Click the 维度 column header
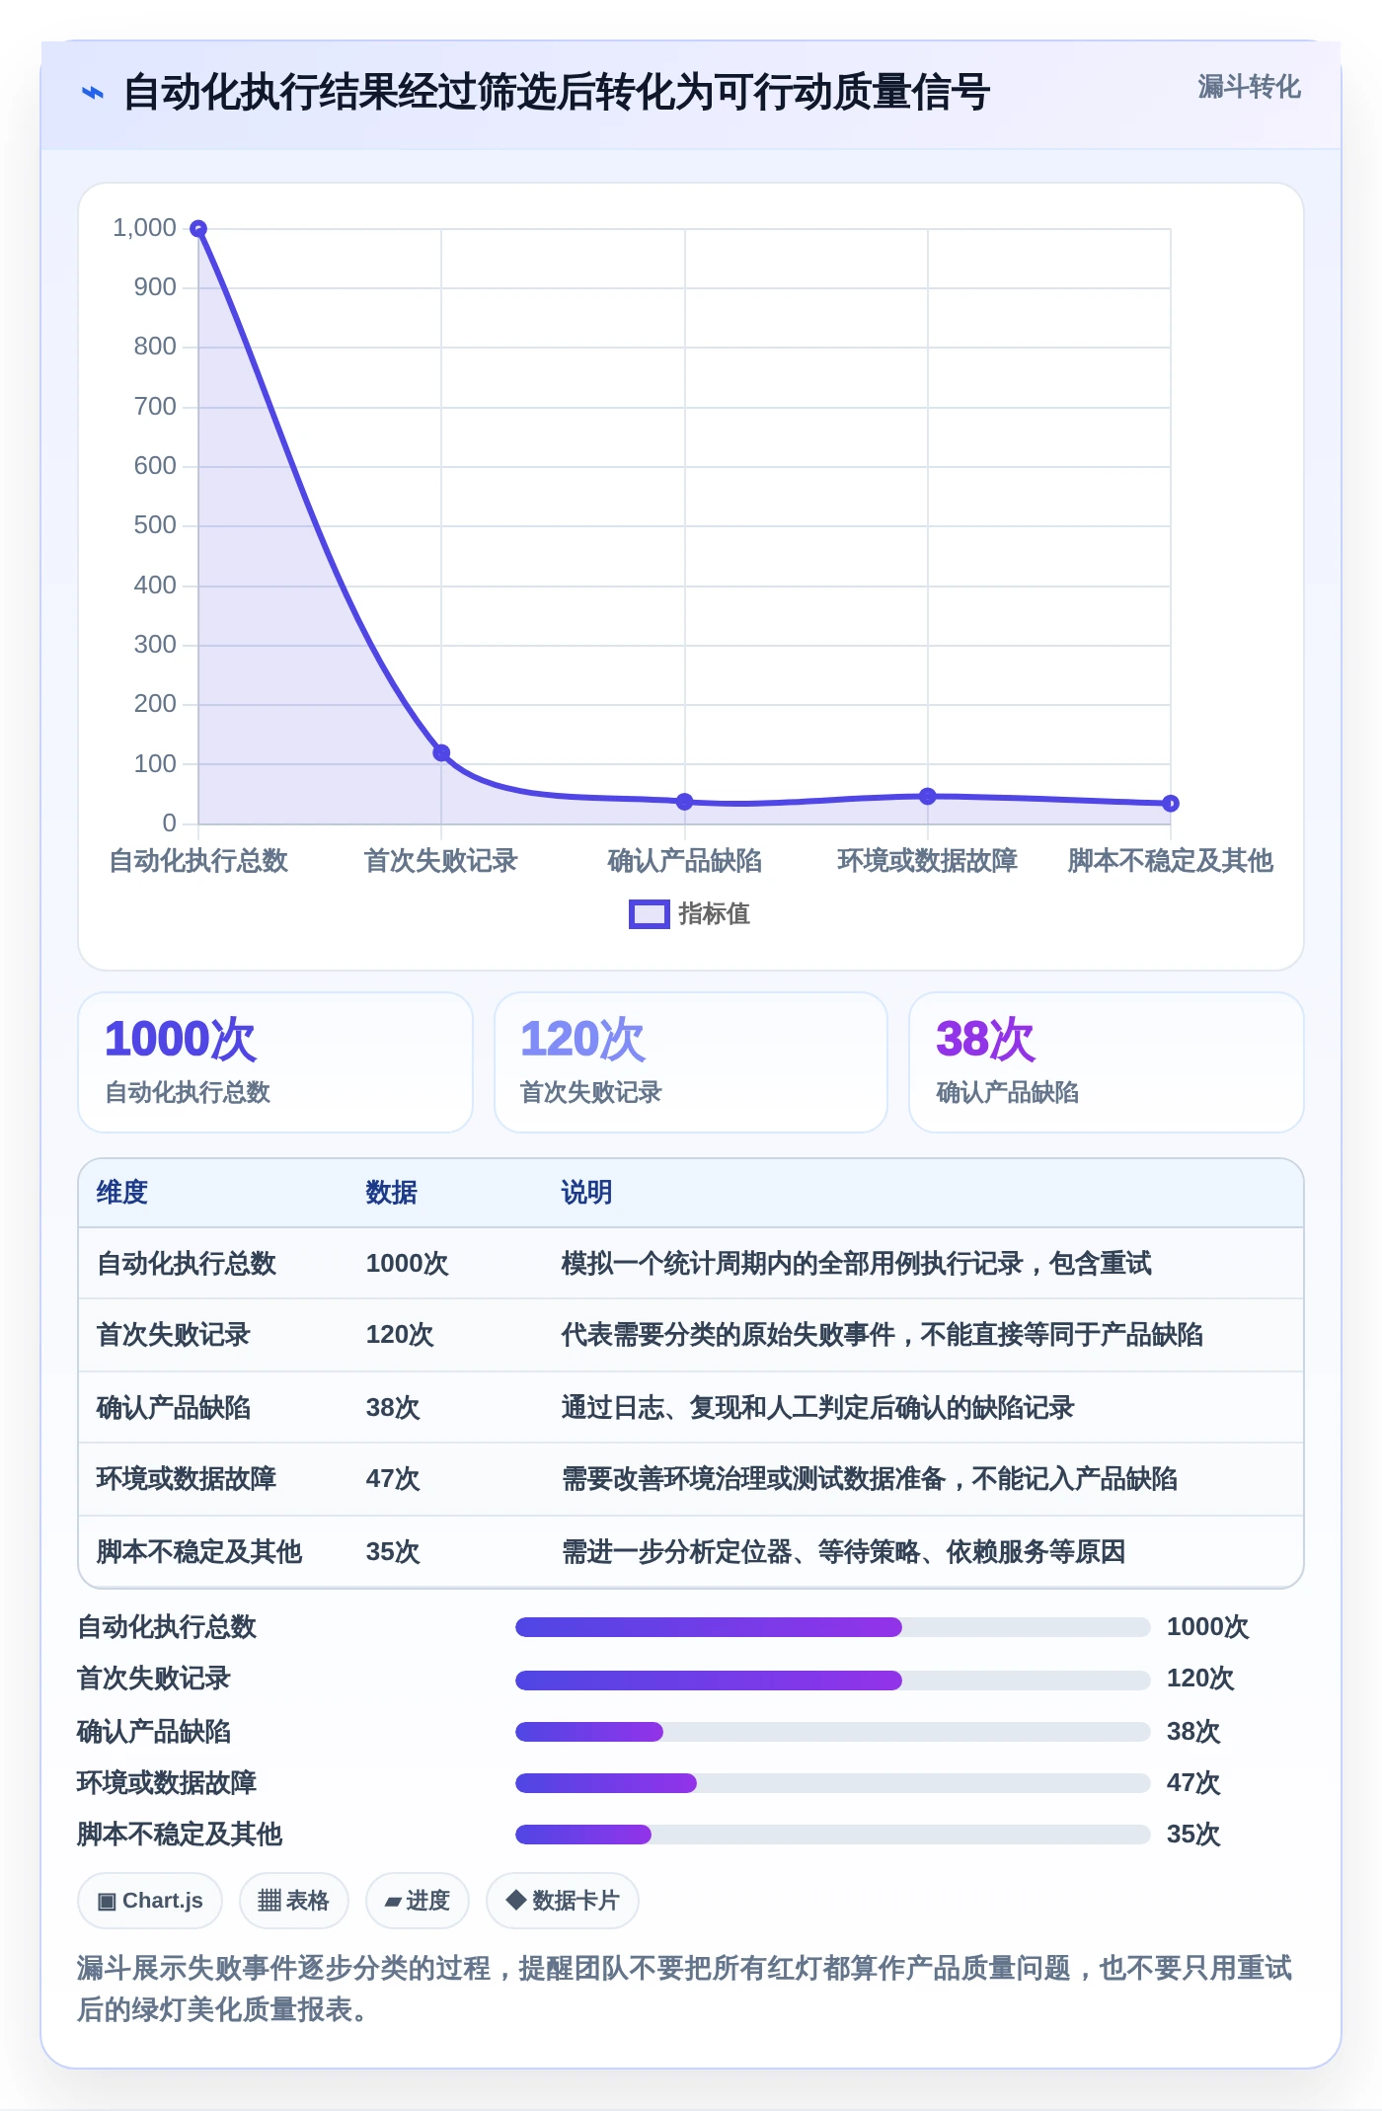Image resolution: width=1382 pixels, height=2111 pixels. coord(122,1193)
